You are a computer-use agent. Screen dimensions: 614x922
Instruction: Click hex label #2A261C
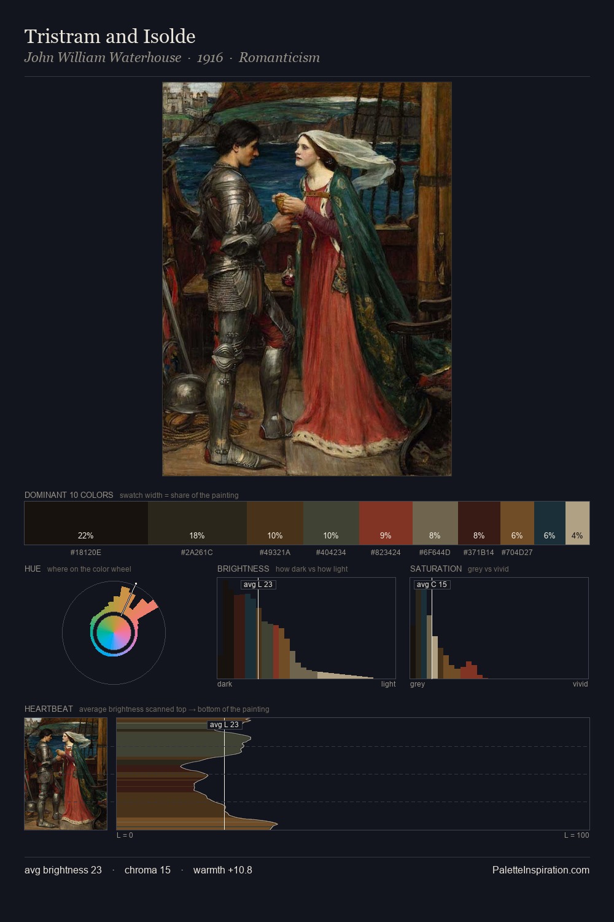(197, 553)
